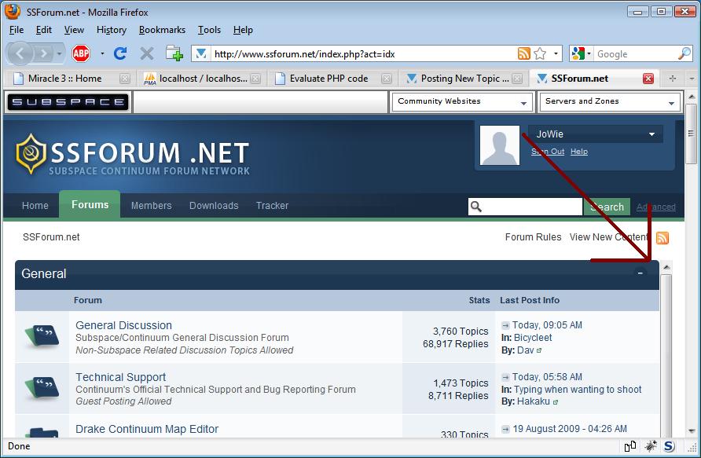The image size is (701, 458).
Task: Open the list all tabs dropdown
Action: 692,79
